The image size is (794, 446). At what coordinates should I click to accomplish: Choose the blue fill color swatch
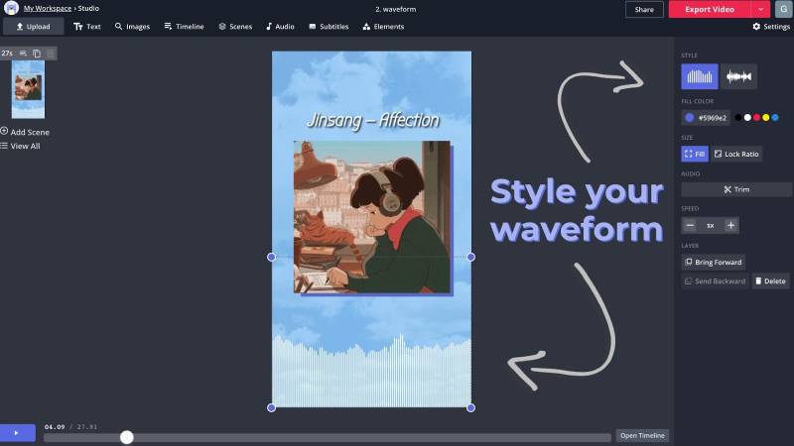click(775, 117)
